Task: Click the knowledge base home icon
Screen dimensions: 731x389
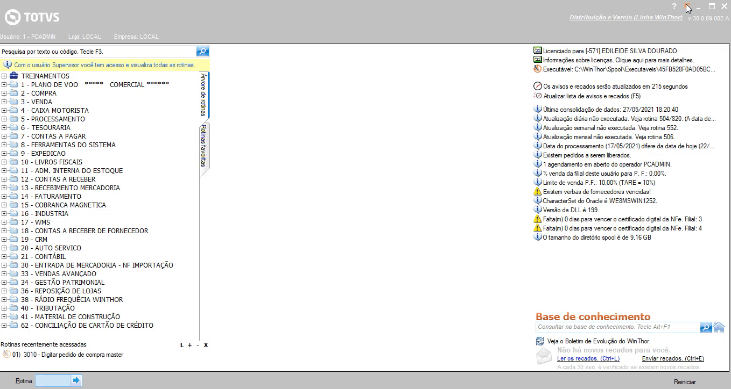Action: (719, 327)
